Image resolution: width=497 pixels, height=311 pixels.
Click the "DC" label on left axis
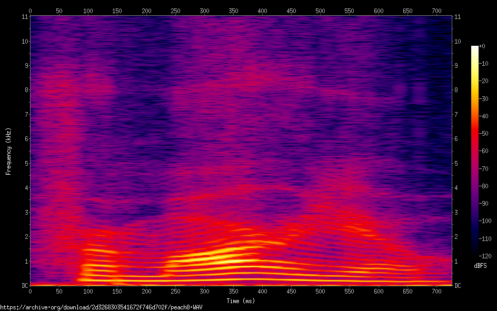(x=24, y=286)
